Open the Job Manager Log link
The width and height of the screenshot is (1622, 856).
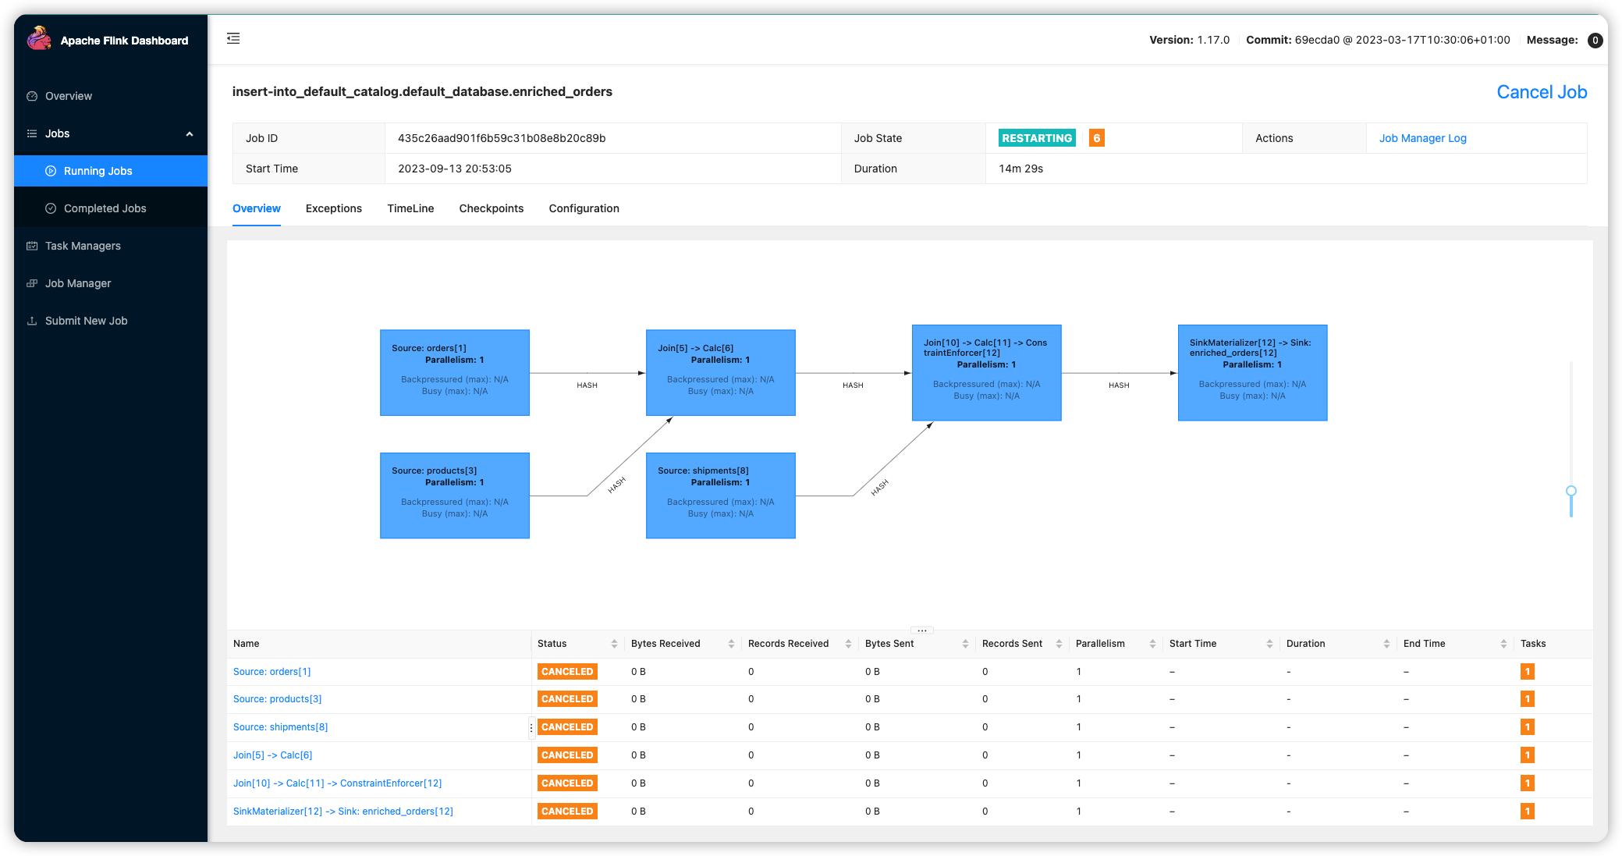[1422, 138]
